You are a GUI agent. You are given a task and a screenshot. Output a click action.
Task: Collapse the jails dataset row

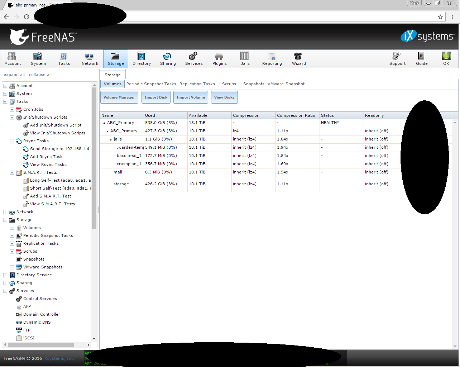click(x=111, y=139)
